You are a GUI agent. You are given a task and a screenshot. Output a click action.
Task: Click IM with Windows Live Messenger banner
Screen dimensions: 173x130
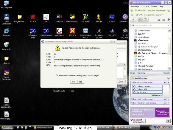(x=150, y=10)
